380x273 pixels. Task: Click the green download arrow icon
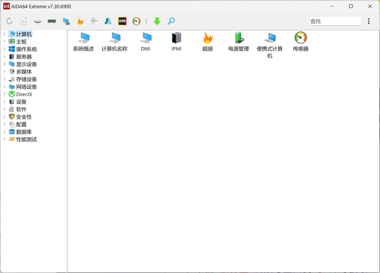(x=157, y=21)
